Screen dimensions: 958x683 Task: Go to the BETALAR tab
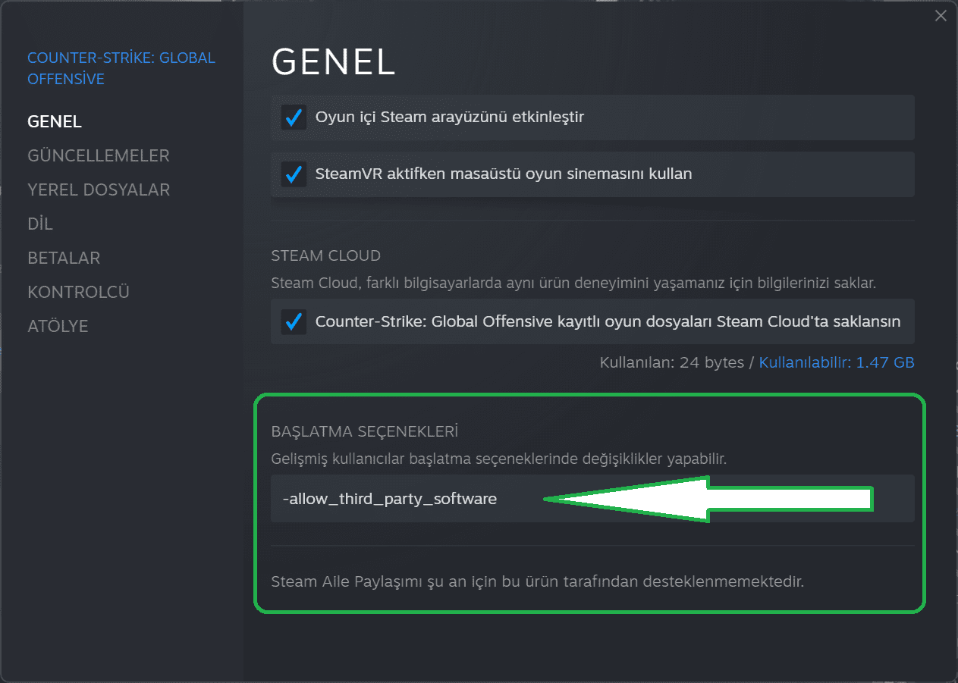[64, 258]
